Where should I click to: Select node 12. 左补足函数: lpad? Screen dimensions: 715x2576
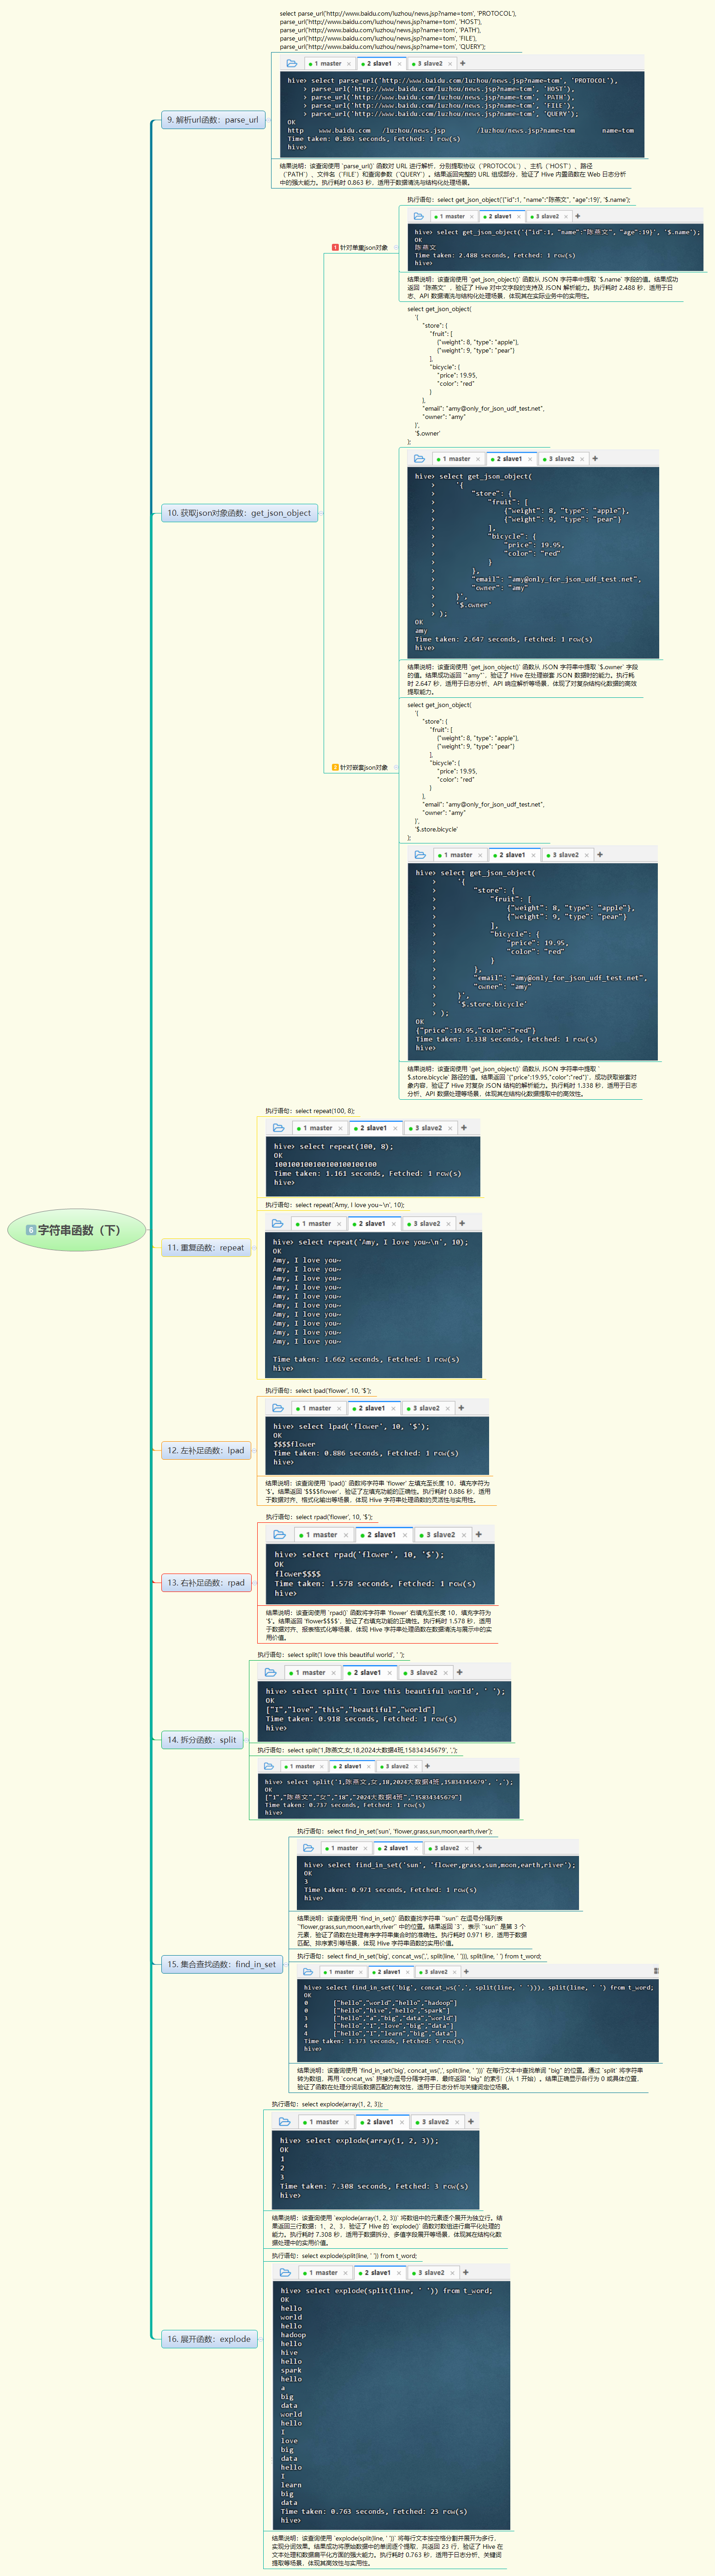pyautogui.click(x=206, y=1450)
